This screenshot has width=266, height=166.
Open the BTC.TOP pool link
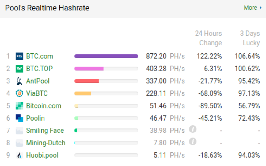coord(39,69)
